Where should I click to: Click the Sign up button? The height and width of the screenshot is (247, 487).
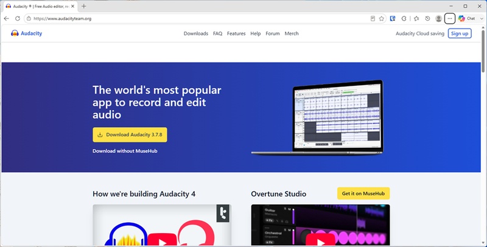point(460,33)
